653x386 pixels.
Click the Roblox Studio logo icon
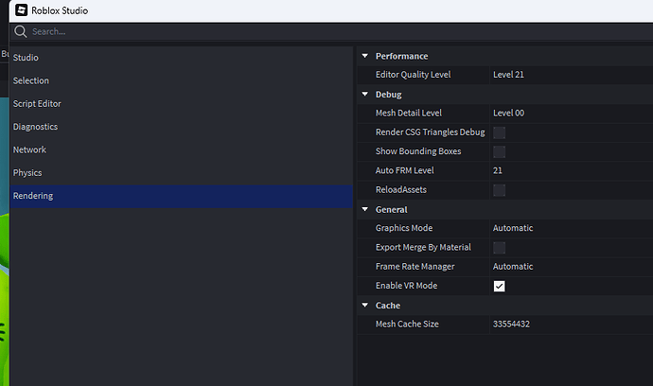tap(21, 10)
